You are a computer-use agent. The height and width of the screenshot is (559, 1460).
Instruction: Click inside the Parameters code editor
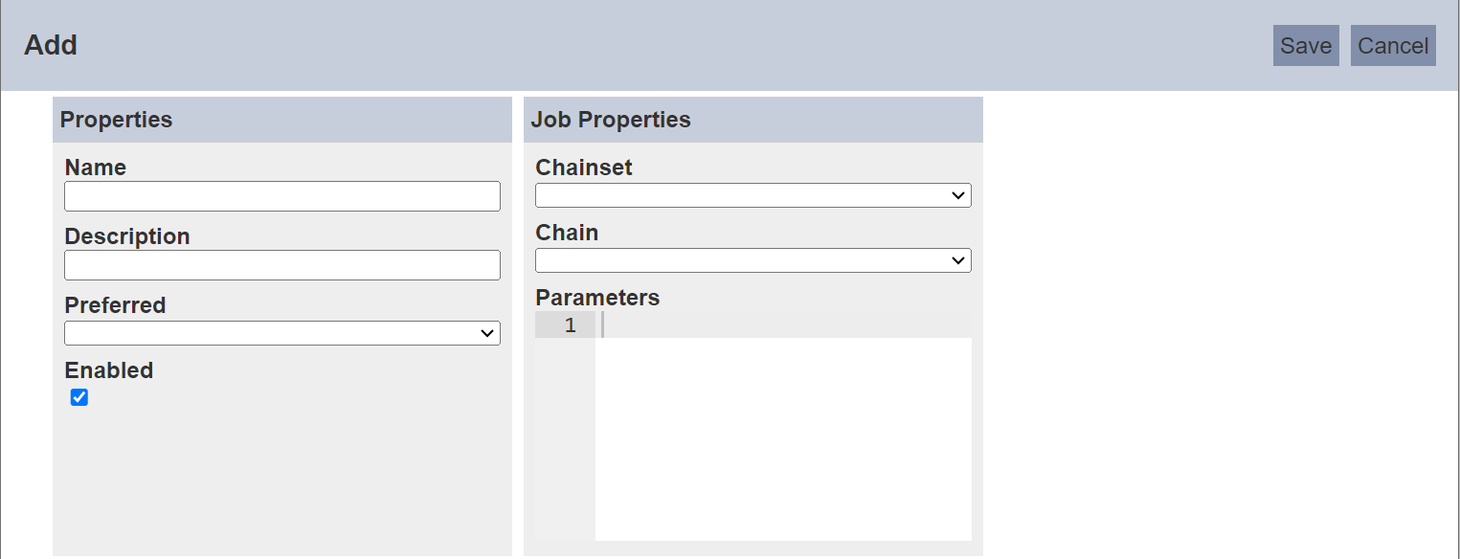pos(783,426)
